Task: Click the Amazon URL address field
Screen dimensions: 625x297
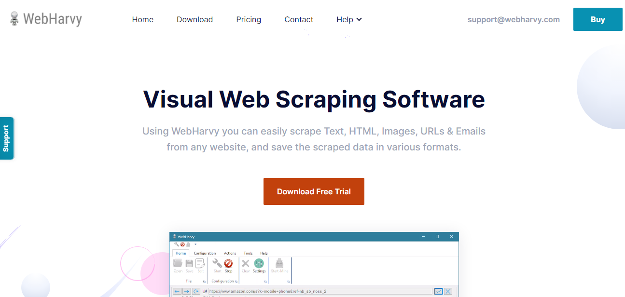Action: tap(290, 291)
